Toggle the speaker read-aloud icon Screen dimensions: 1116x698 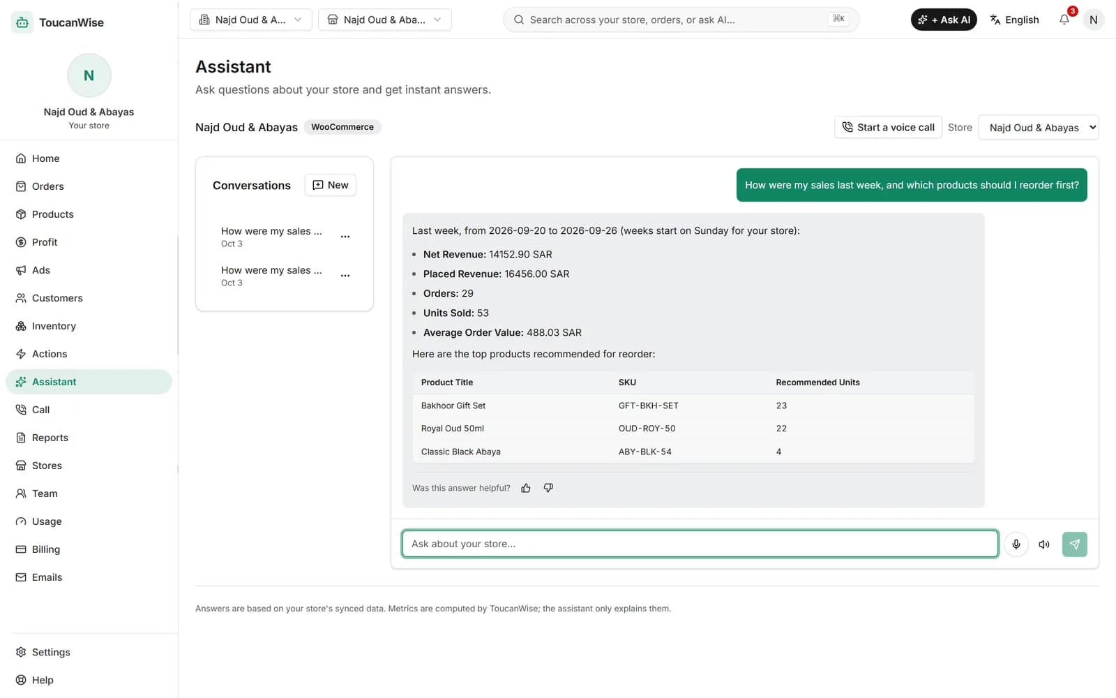coord(1044,544)
